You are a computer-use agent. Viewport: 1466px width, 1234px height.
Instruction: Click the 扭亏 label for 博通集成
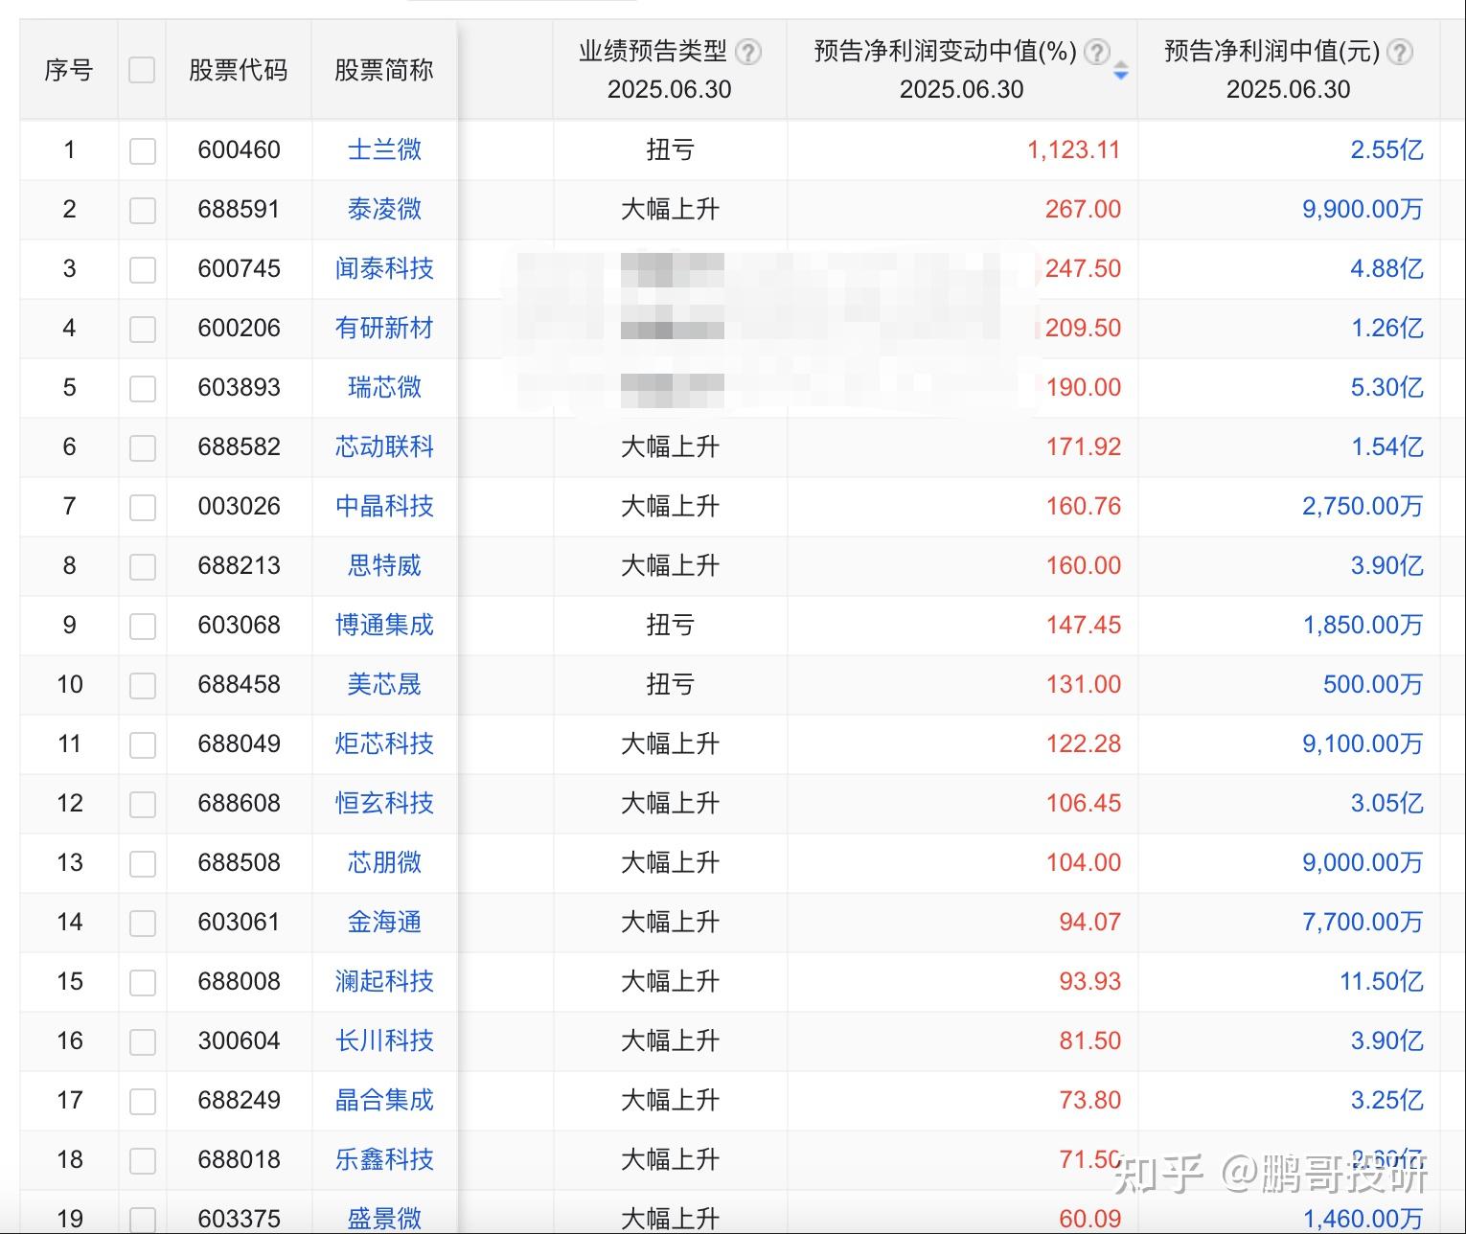pos(671,625)
